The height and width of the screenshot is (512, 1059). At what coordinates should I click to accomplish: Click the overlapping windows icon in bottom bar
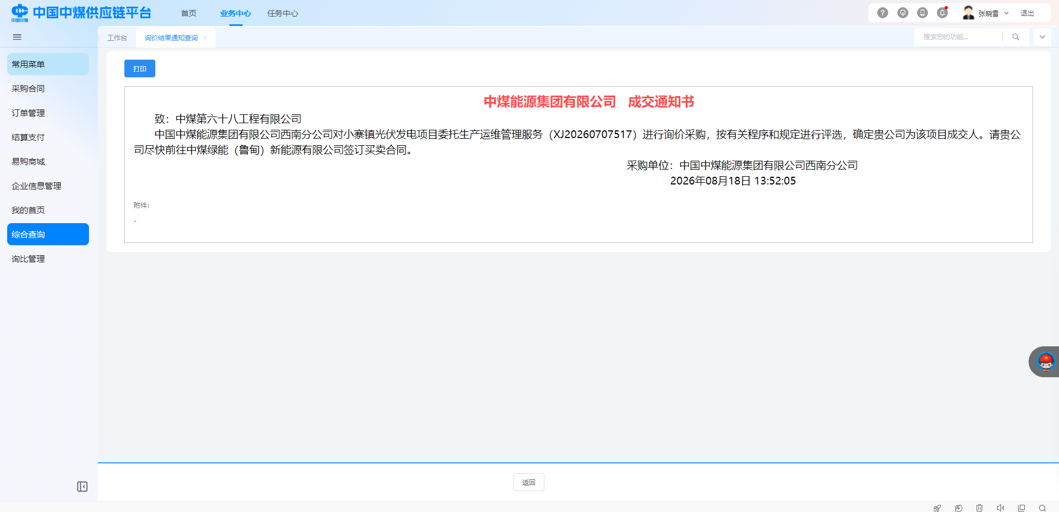coord(1021,508)
